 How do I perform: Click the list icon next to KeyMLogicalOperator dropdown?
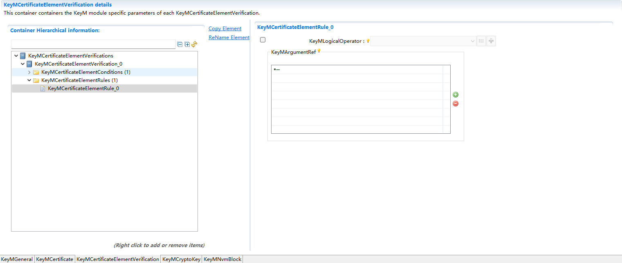pos(481,41)
